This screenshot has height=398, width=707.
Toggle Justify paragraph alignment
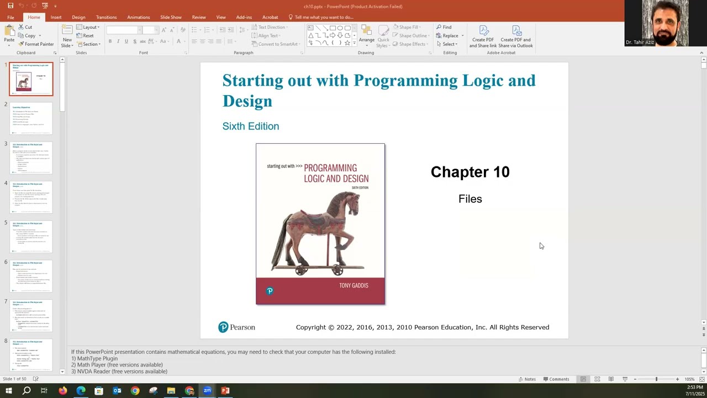(219, 41)
